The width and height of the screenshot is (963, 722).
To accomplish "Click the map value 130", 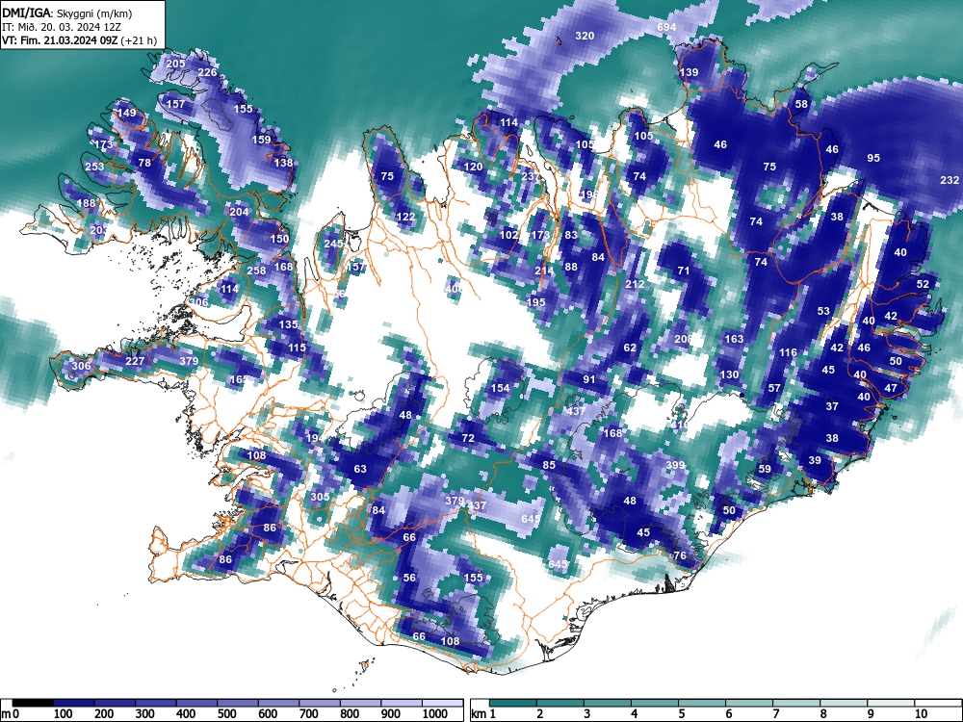I will [729, 374].
